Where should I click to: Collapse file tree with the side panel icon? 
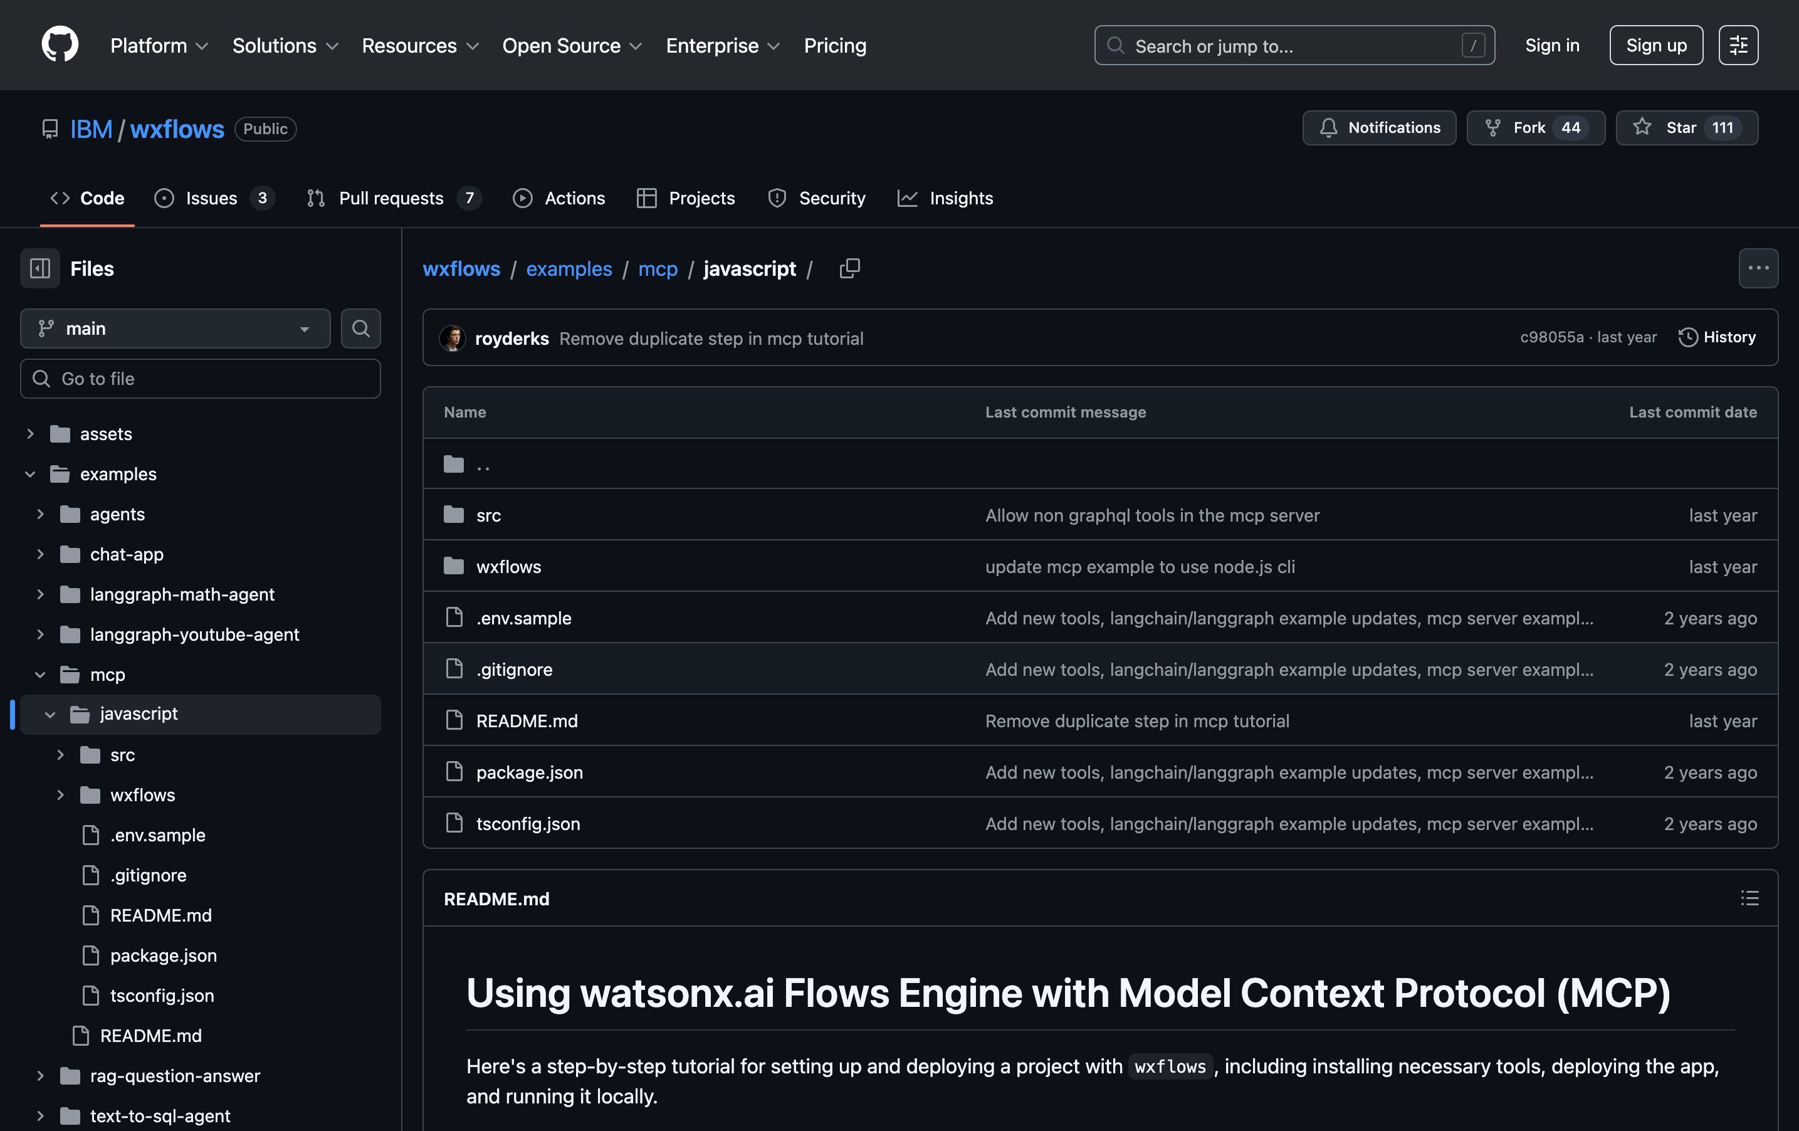(39, 268)
